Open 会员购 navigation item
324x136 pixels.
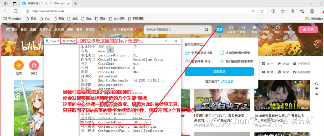coord(59,29)
